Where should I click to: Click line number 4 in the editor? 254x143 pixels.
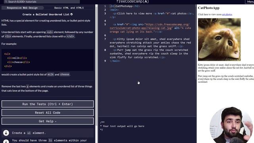coord(105,21)
